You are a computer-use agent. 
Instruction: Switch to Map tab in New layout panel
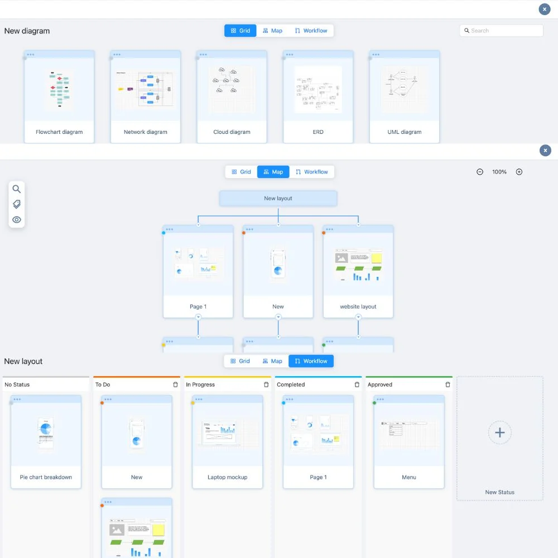pos(272,361)
